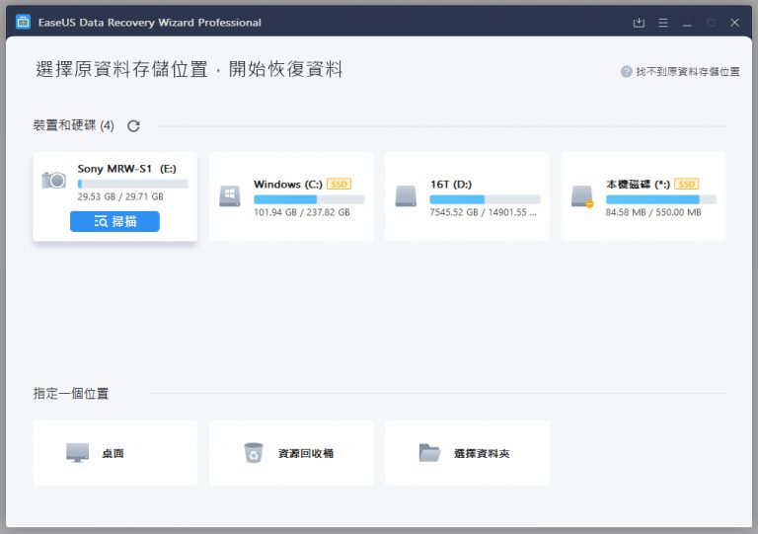Click the 本機磁碟 (*:) drive icon
This screenshot has width=758, height=534.
pyautogui.click(x=582, y=196)
